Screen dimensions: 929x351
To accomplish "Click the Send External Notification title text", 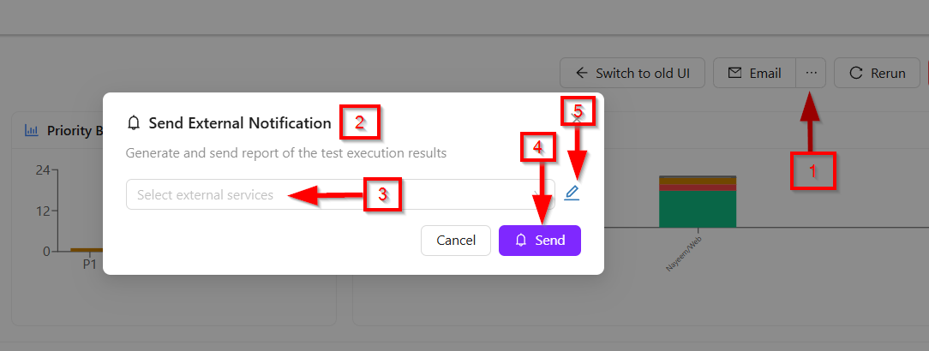I will pos(240,123).
